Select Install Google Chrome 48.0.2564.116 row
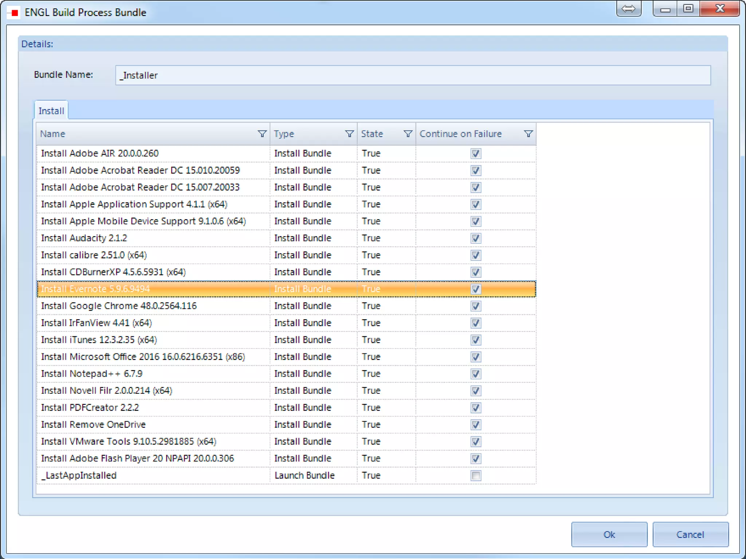Viewport: 746px width, 559px height. (x=286, y=306)
